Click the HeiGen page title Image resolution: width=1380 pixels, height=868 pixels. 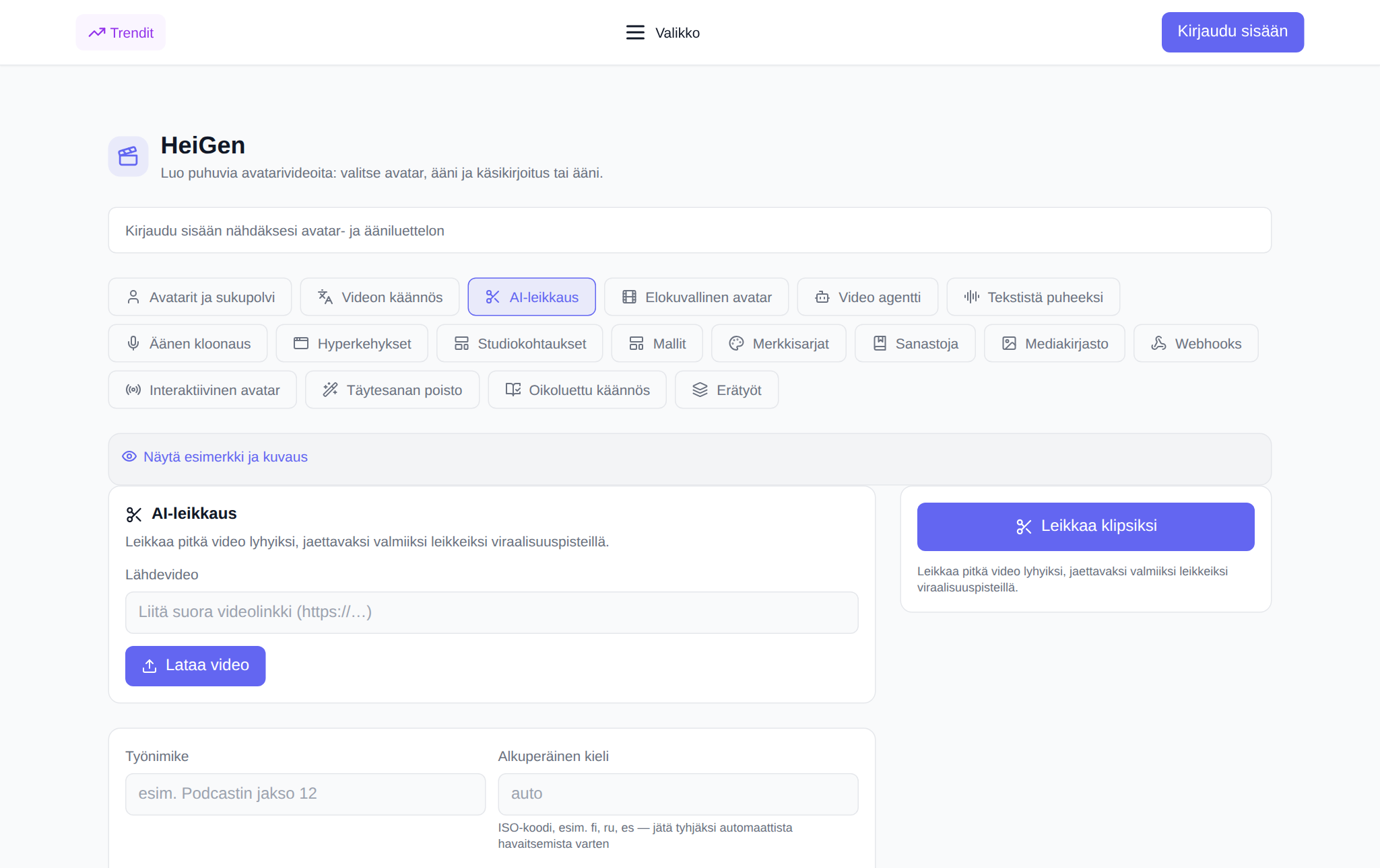[x=203, y=145]
